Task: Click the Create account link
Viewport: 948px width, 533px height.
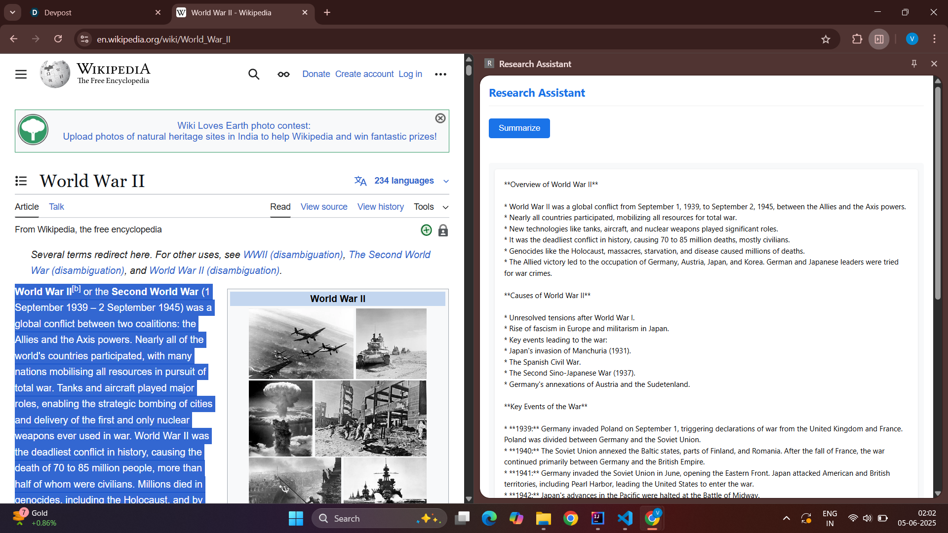Action: (364, 74)
